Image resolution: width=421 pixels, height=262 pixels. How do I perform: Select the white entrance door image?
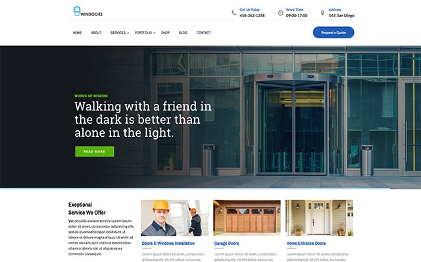tap(319, 218)
